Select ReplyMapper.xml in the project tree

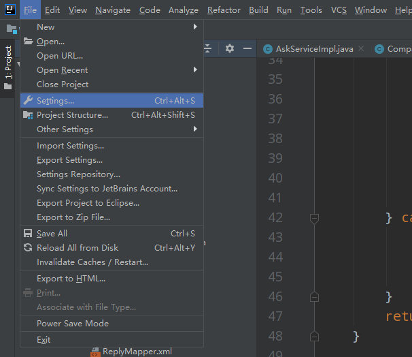click(137, 352)
